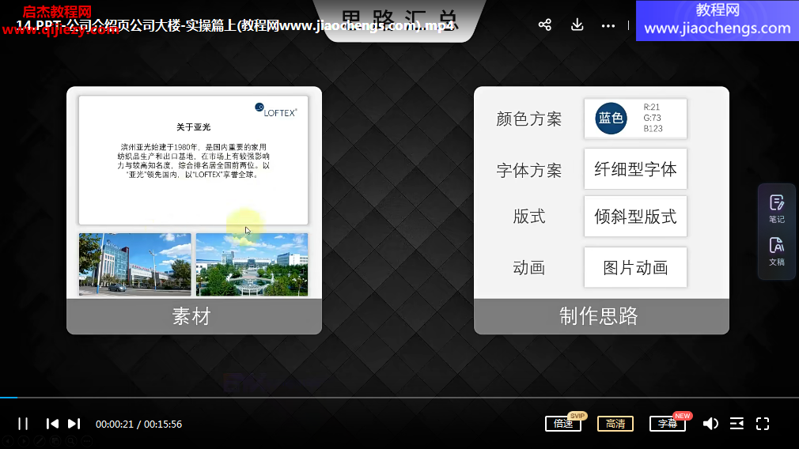799x449 pixels.
Task: Skip to the next video
Action: [74, 424]
